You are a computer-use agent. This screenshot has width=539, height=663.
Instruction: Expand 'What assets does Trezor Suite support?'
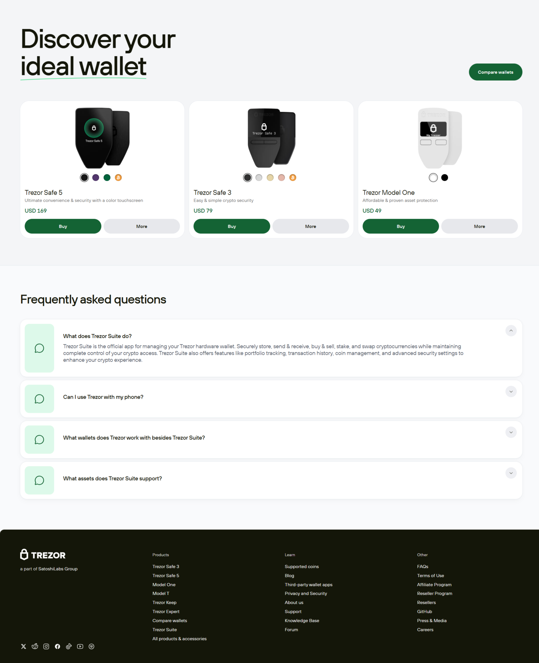pyautogui.click(x=511, y=473)
